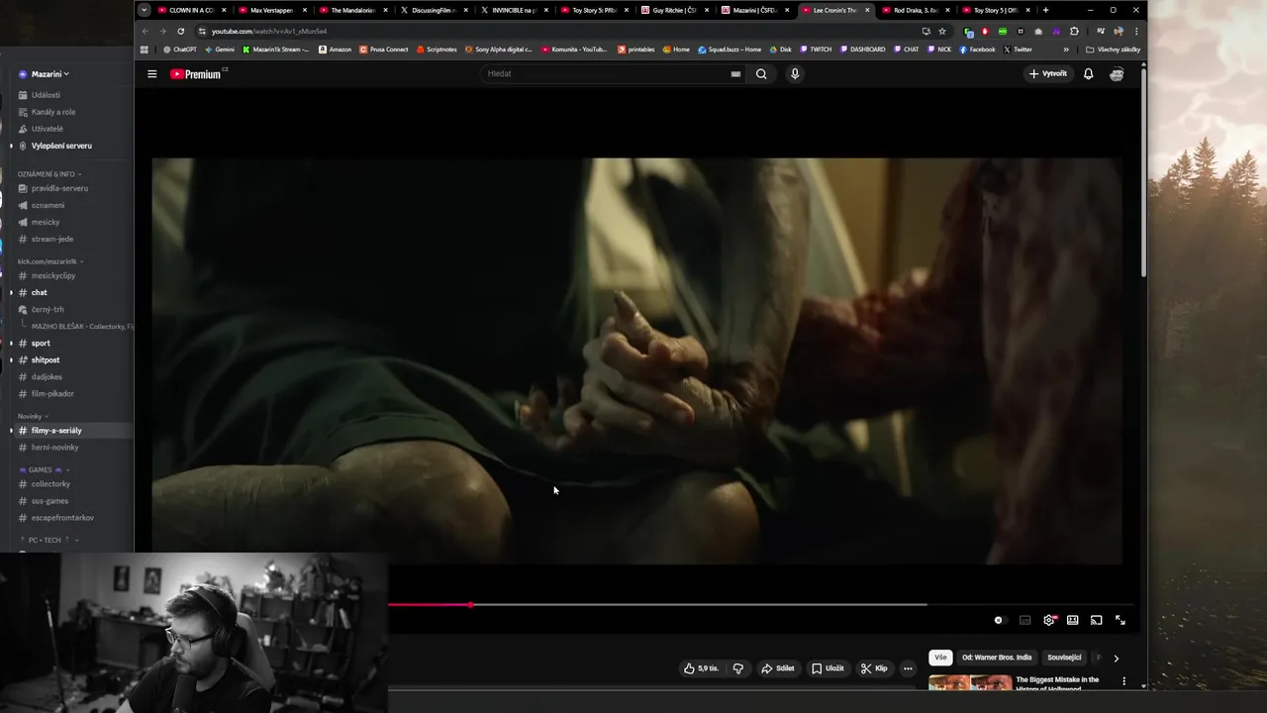Open Chrome tab search dropdown arrow
This screenshot has height=713, width=1267.
[144, 10]
